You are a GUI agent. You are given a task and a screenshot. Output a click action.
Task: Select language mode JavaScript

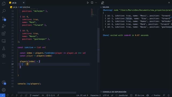tap(122, 95)
